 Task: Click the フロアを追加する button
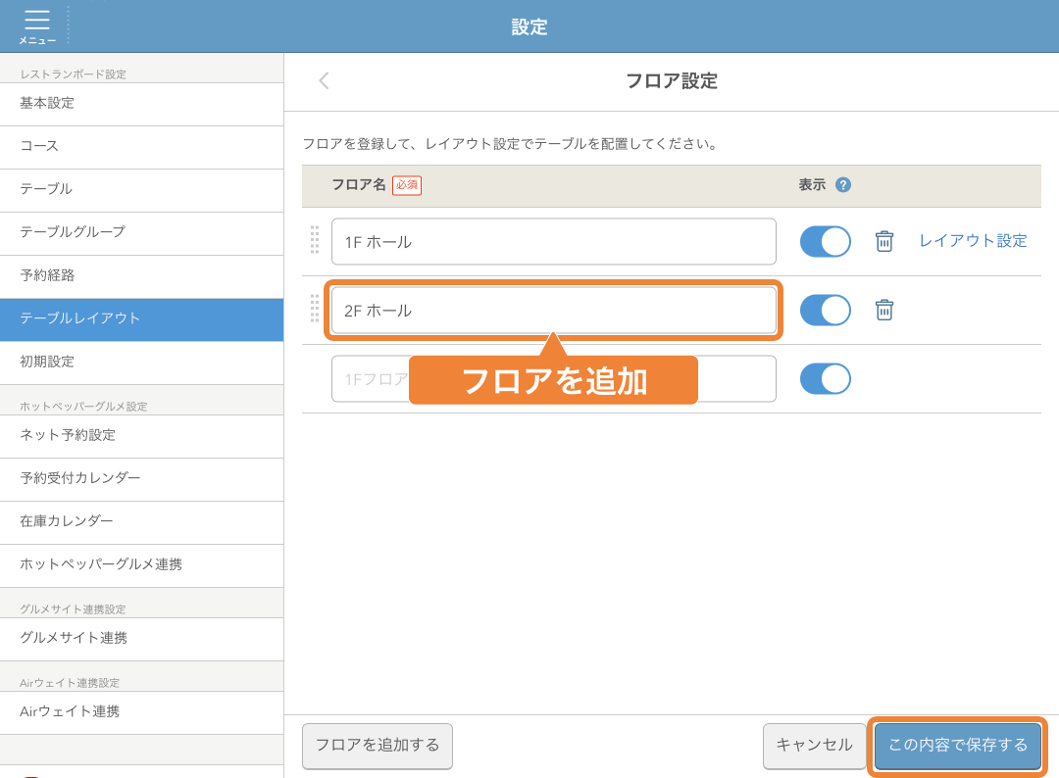(378, 746)
